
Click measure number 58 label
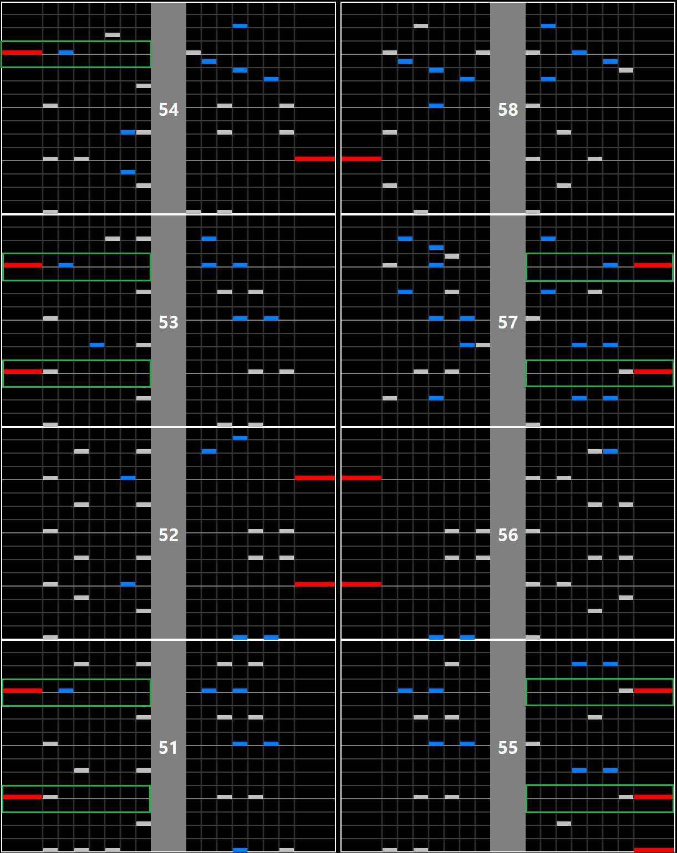point(508,110)
